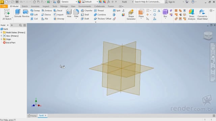Click the ViewCube in the viewport

point(208,36)
